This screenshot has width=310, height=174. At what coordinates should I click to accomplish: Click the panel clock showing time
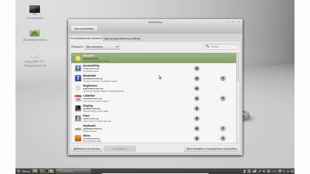point(286,171)
